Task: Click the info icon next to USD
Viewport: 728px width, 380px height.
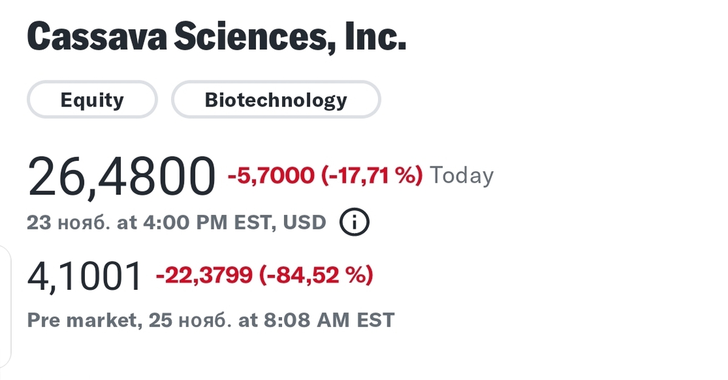Action: click(x=354, y=223)
